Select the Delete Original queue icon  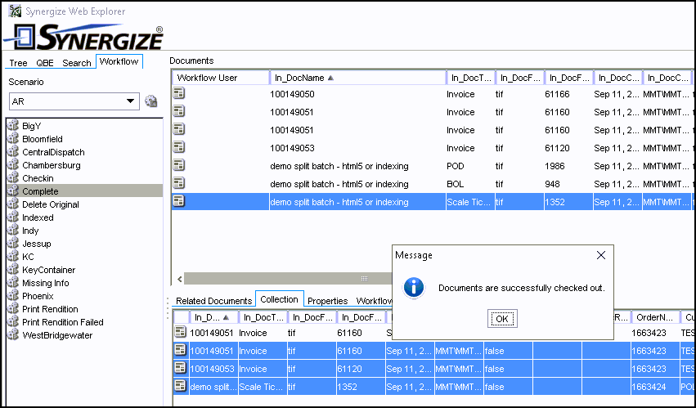click(x=13, y=204)
